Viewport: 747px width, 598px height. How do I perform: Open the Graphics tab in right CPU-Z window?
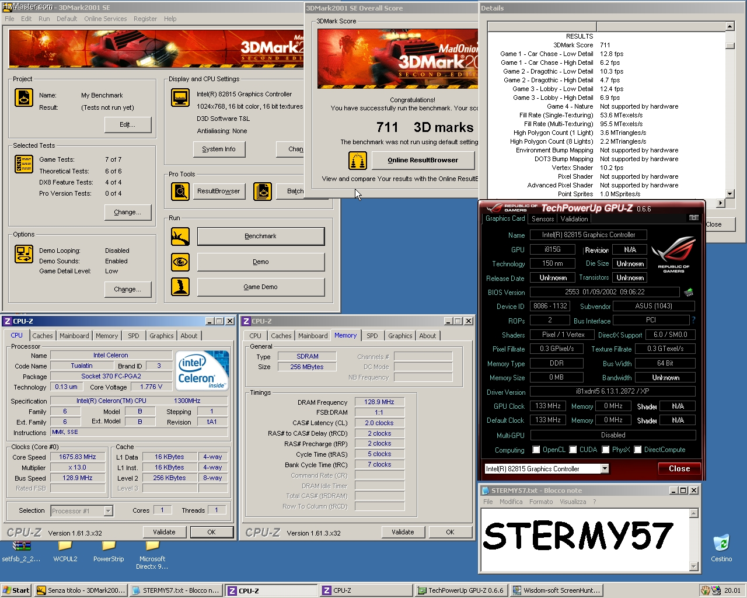tap(400, 336)
